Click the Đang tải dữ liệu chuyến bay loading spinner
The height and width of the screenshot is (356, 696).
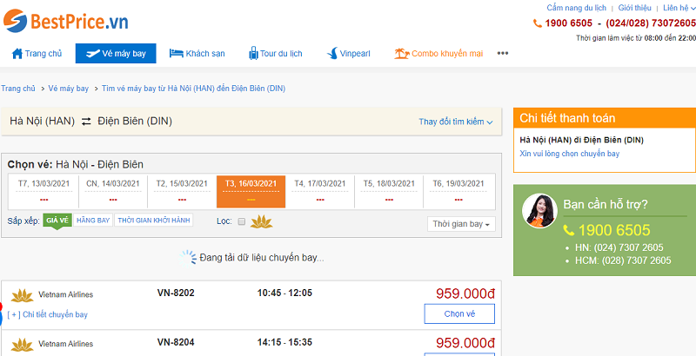point(187,258)
